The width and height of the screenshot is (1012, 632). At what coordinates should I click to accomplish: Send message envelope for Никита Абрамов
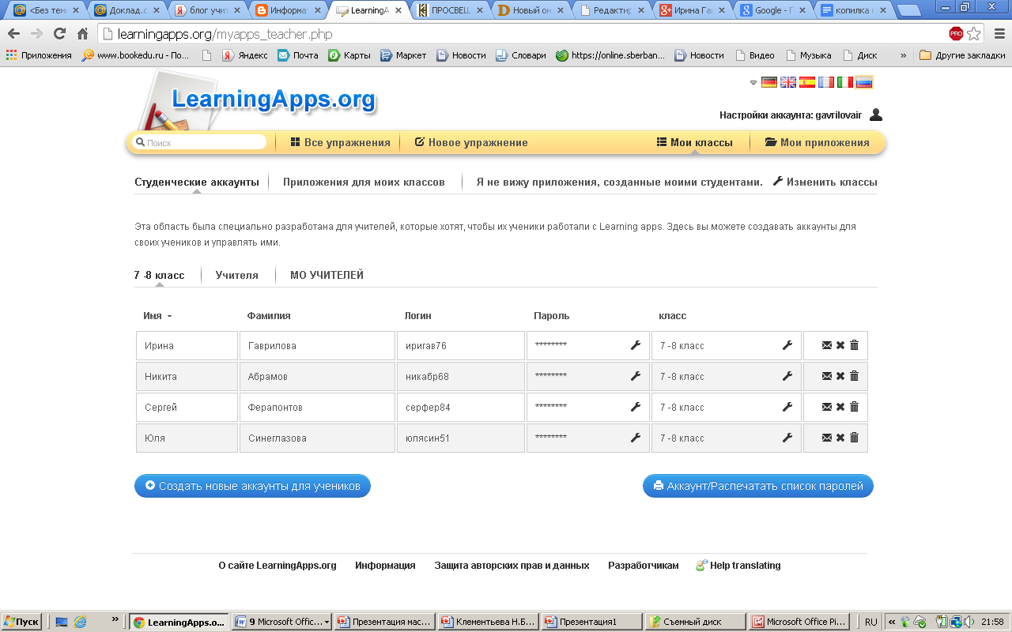click(827, 376)
